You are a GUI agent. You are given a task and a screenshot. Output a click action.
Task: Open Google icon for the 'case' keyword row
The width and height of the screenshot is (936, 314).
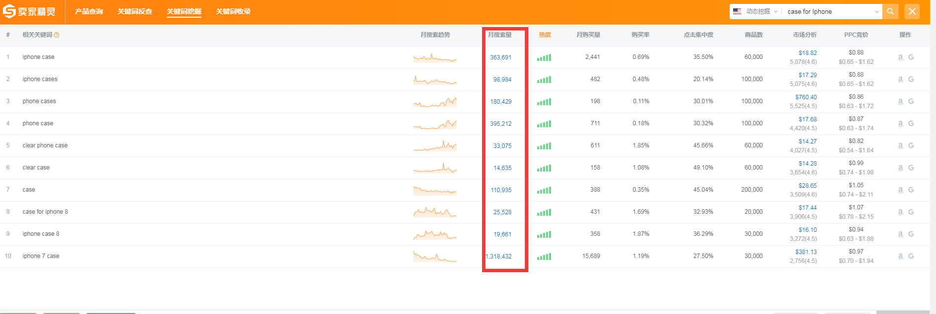(911, 190)
